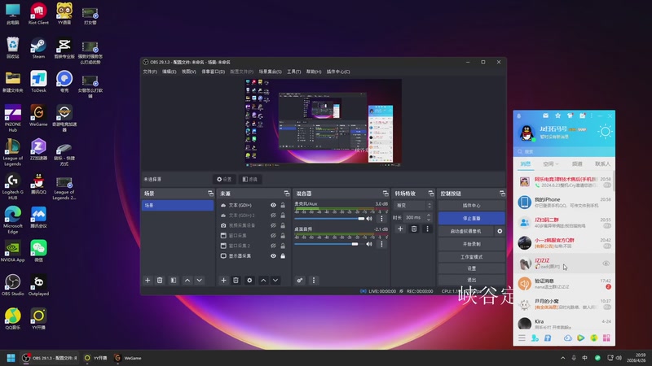652x366 pixels.
Task: Pop out the 来源 dock panel
Action: pyautogui.click(x=287, y=194)
